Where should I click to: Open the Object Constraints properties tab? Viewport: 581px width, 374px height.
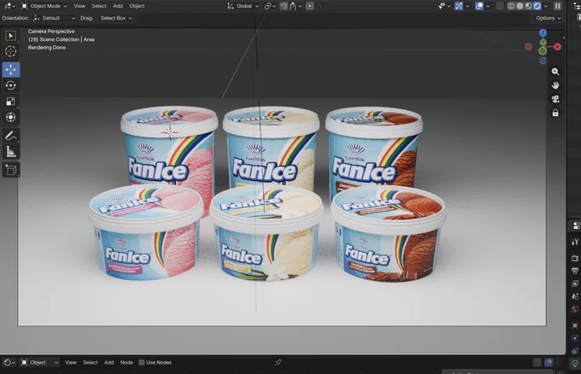575,351
